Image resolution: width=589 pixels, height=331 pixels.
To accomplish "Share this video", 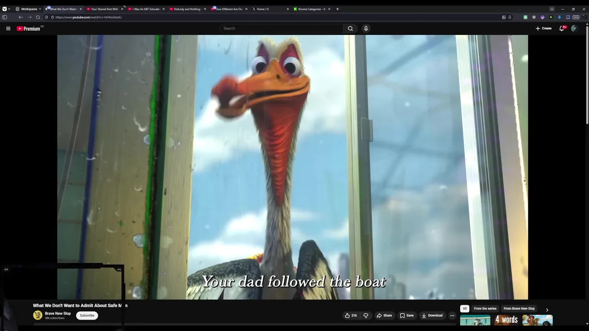I will click(x=384, y=315).
